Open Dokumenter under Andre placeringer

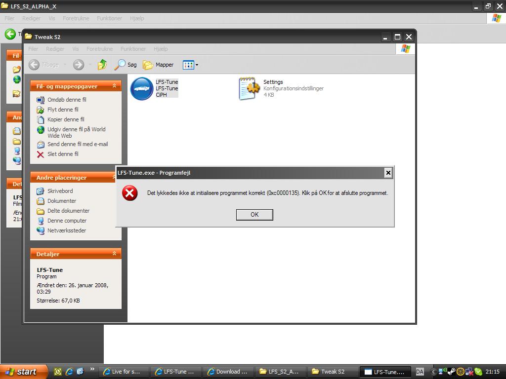click(x=62, y=201)
